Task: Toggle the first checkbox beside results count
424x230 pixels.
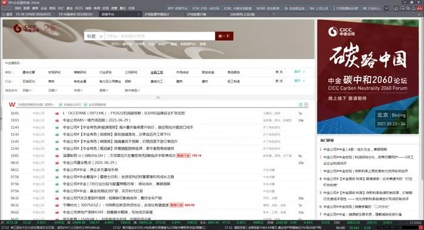Action: click(61, 104)
